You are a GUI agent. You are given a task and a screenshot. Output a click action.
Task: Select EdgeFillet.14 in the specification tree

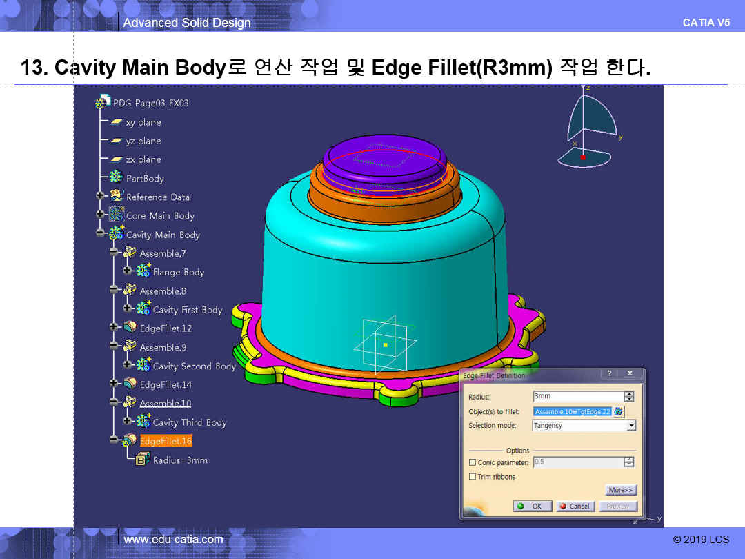pos(166,384)
